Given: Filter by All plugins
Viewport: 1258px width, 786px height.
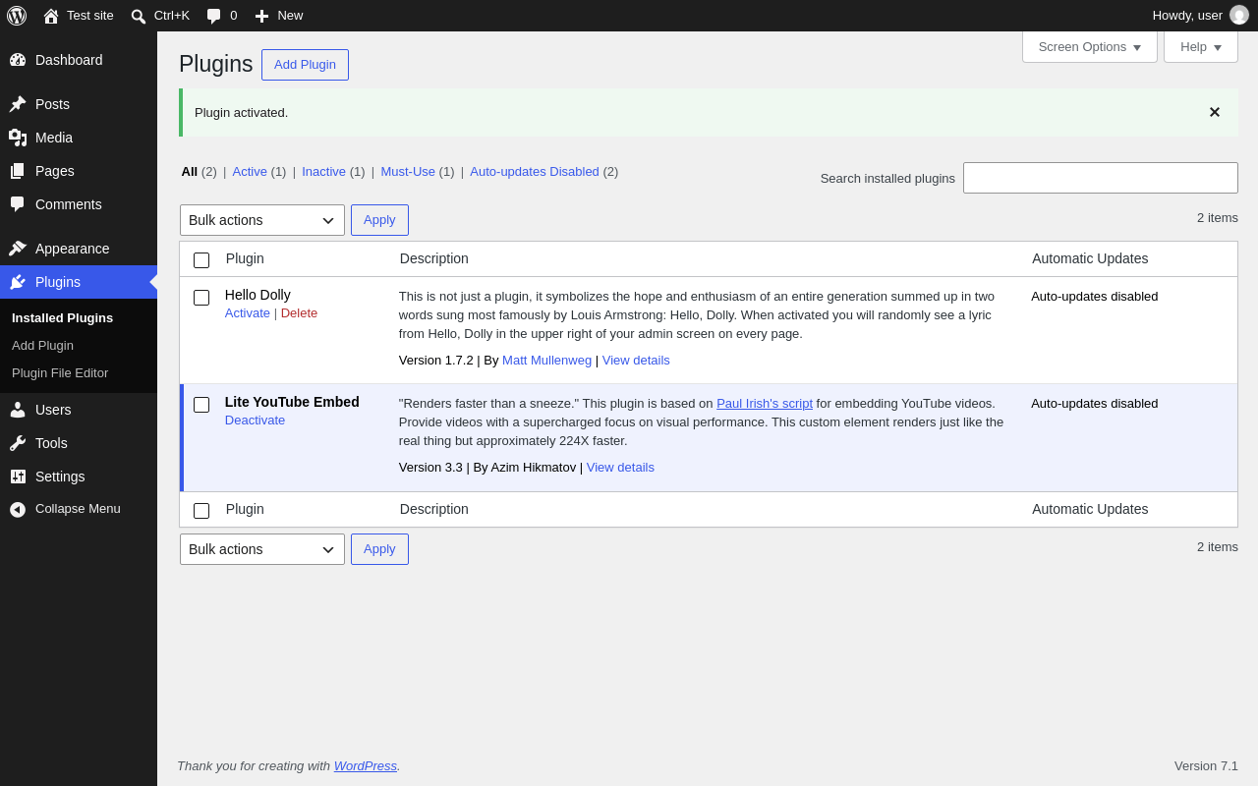Looking at the screenshot, I should (x=190, y=172).
